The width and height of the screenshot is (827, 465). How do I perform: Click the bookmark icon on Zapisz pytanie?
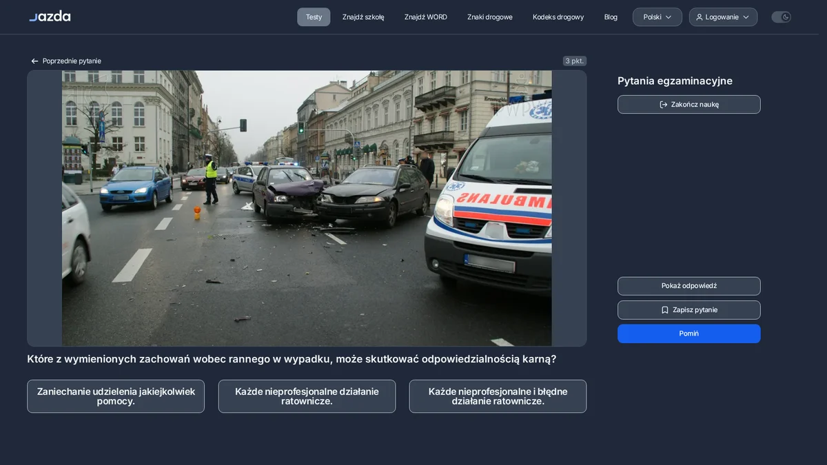click(665, 310)
